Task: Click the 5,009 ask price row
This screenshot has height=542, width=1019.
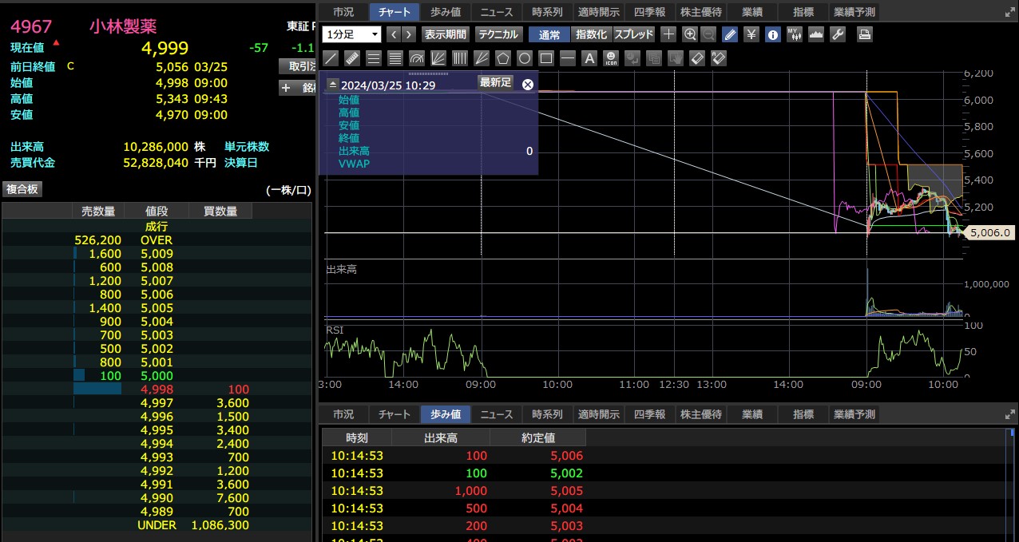Action: coord(157,254)
